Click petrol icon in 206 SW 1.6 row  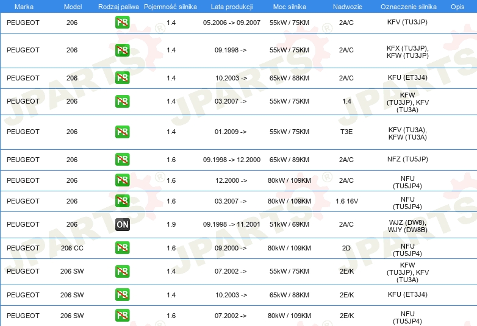pyautogui.click(x=122, y=316)
